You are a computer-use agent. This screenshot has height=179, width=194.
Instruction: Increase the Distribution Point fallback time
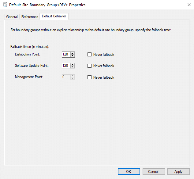coord(73,53)
